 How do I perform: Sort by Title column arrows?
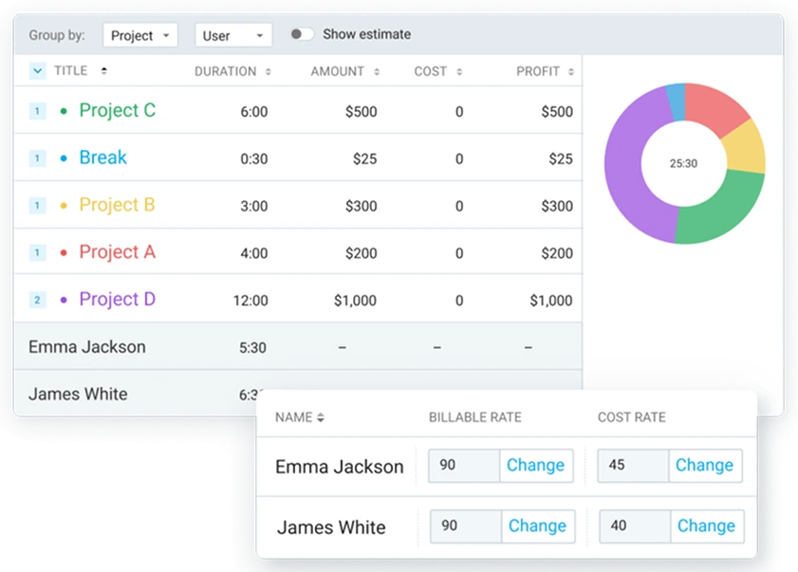103,71
